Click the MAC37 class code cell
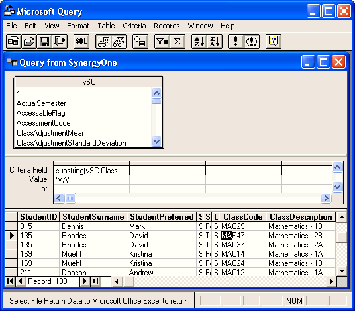This screenshot has height=311, width=355. coord(242,245)
